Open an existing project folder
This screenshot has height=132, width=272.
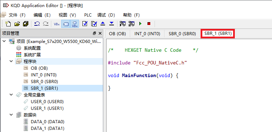[x=17, y=24]
